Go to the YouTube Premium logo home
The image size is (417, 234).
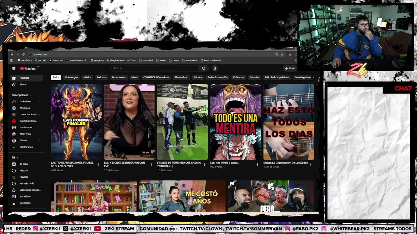28,68
